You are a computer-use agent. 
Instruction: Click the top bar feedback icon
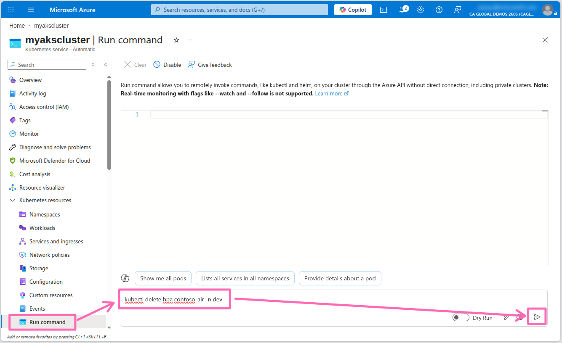pos(458,10)
